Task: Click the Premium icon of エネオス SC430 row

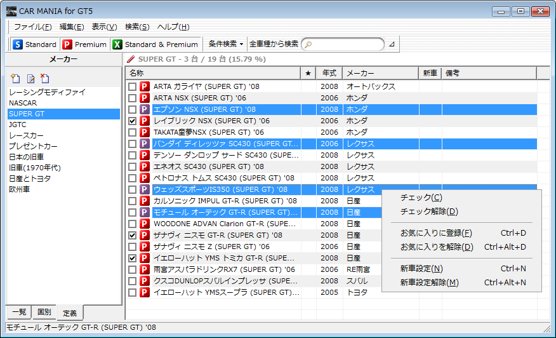Action: (144, 166)
